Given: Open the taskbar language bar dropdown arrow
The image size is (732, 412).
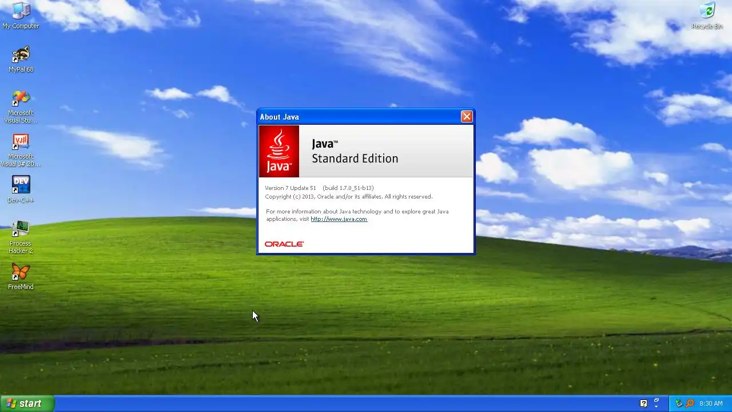Looking at the screenshot, I should coord(657,406).
